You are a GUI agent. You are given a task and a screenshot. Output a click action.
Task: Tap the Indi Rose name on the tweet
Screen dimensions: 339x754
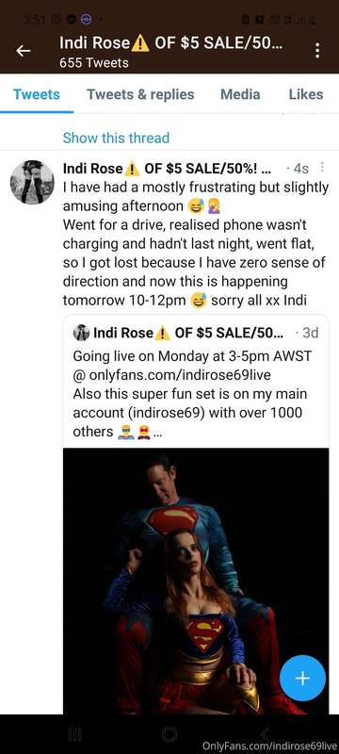93,169
